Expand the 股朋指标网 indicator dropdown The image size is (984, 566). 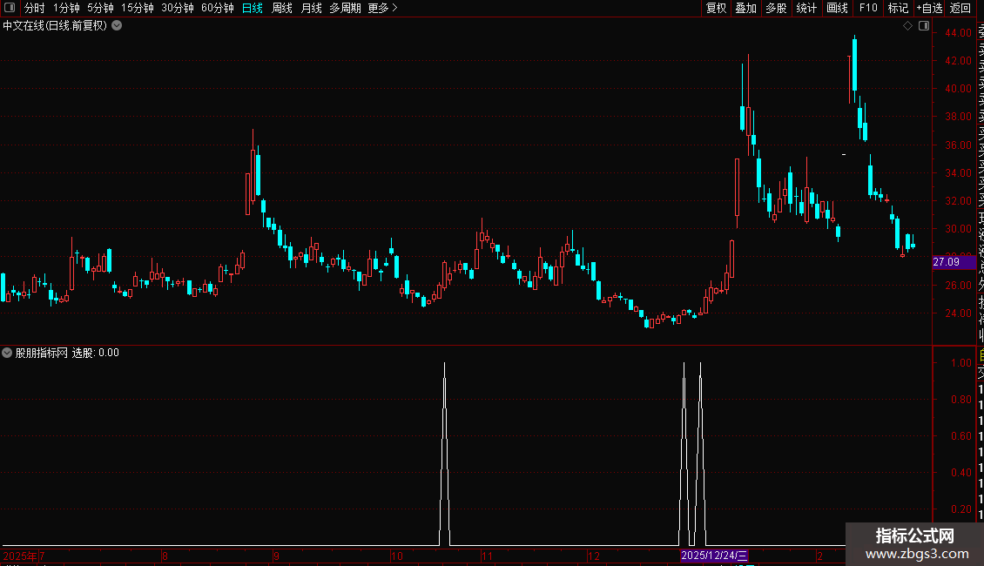[7, 353]
